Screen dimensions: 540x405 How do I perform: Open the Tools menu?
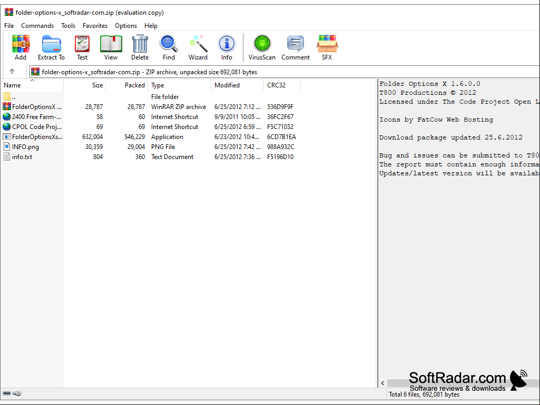click(68, 26)
